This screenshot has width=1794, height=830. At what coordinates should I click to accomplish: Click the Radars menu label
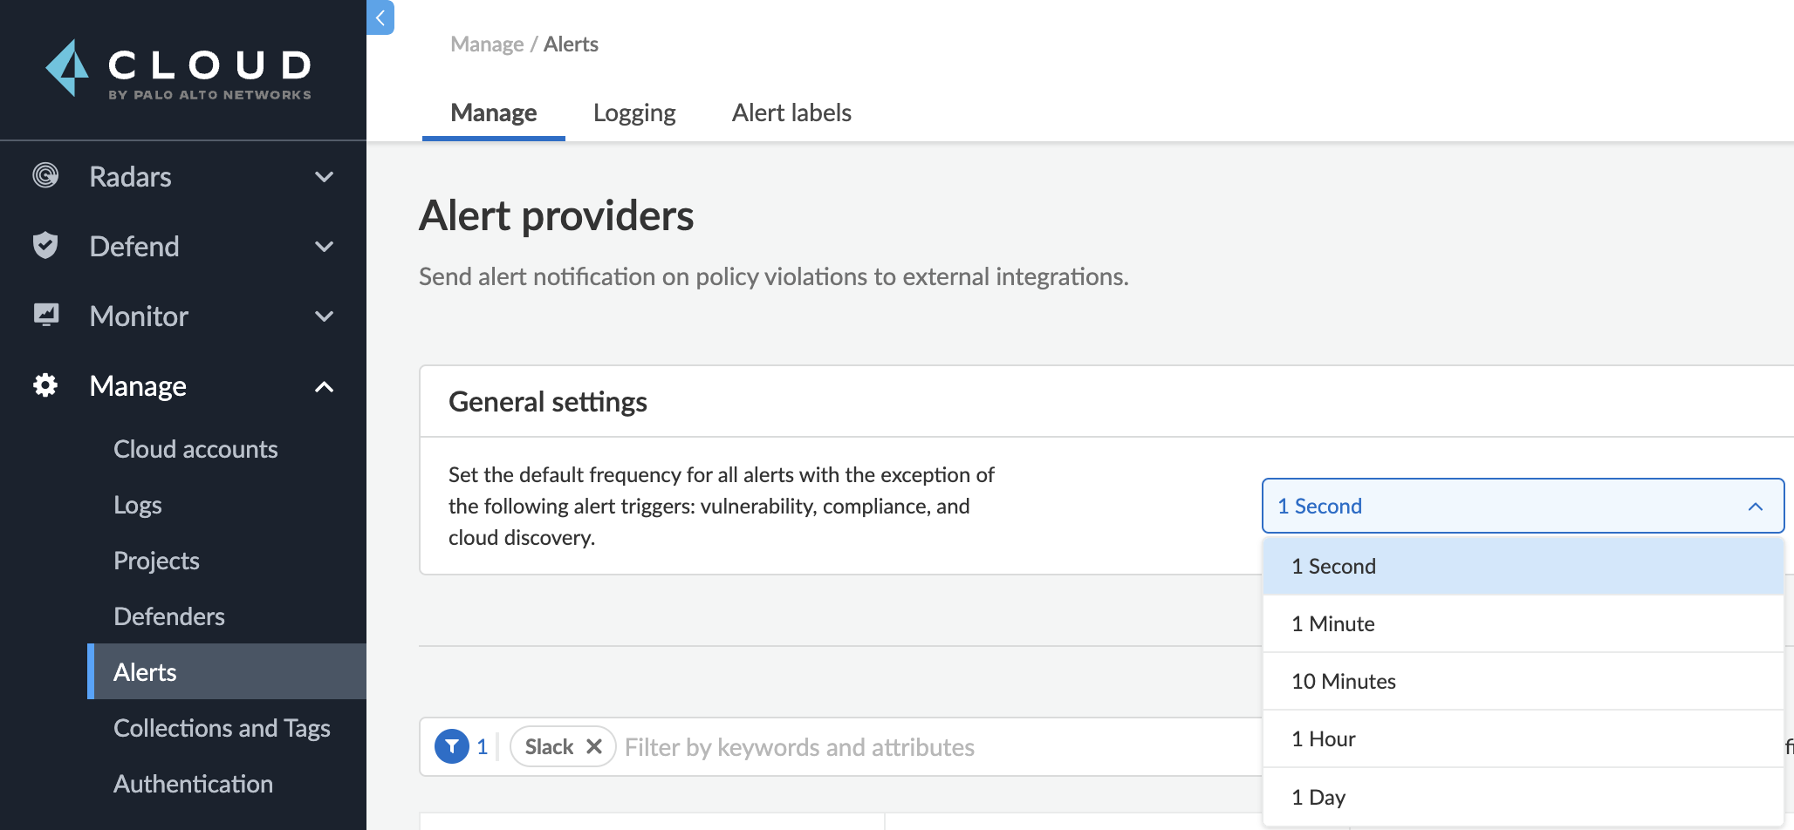(130, 177)
